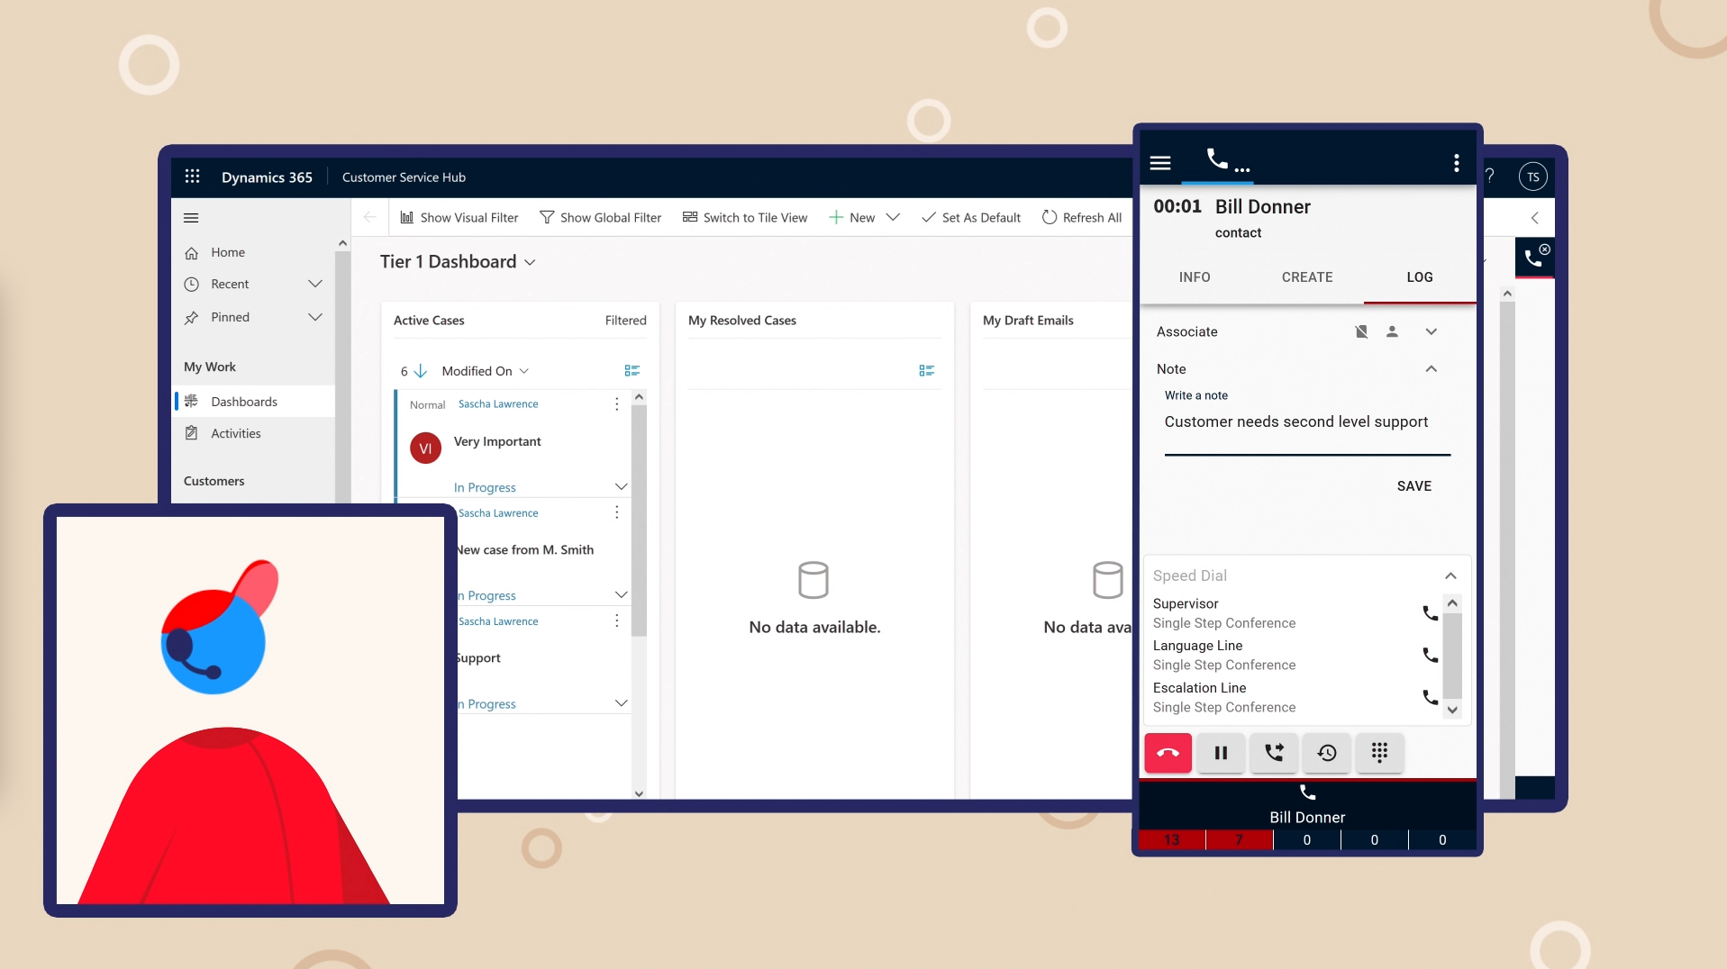Expand the Recent section chevron
1727x969 pixels.
[x=315, y=284]
